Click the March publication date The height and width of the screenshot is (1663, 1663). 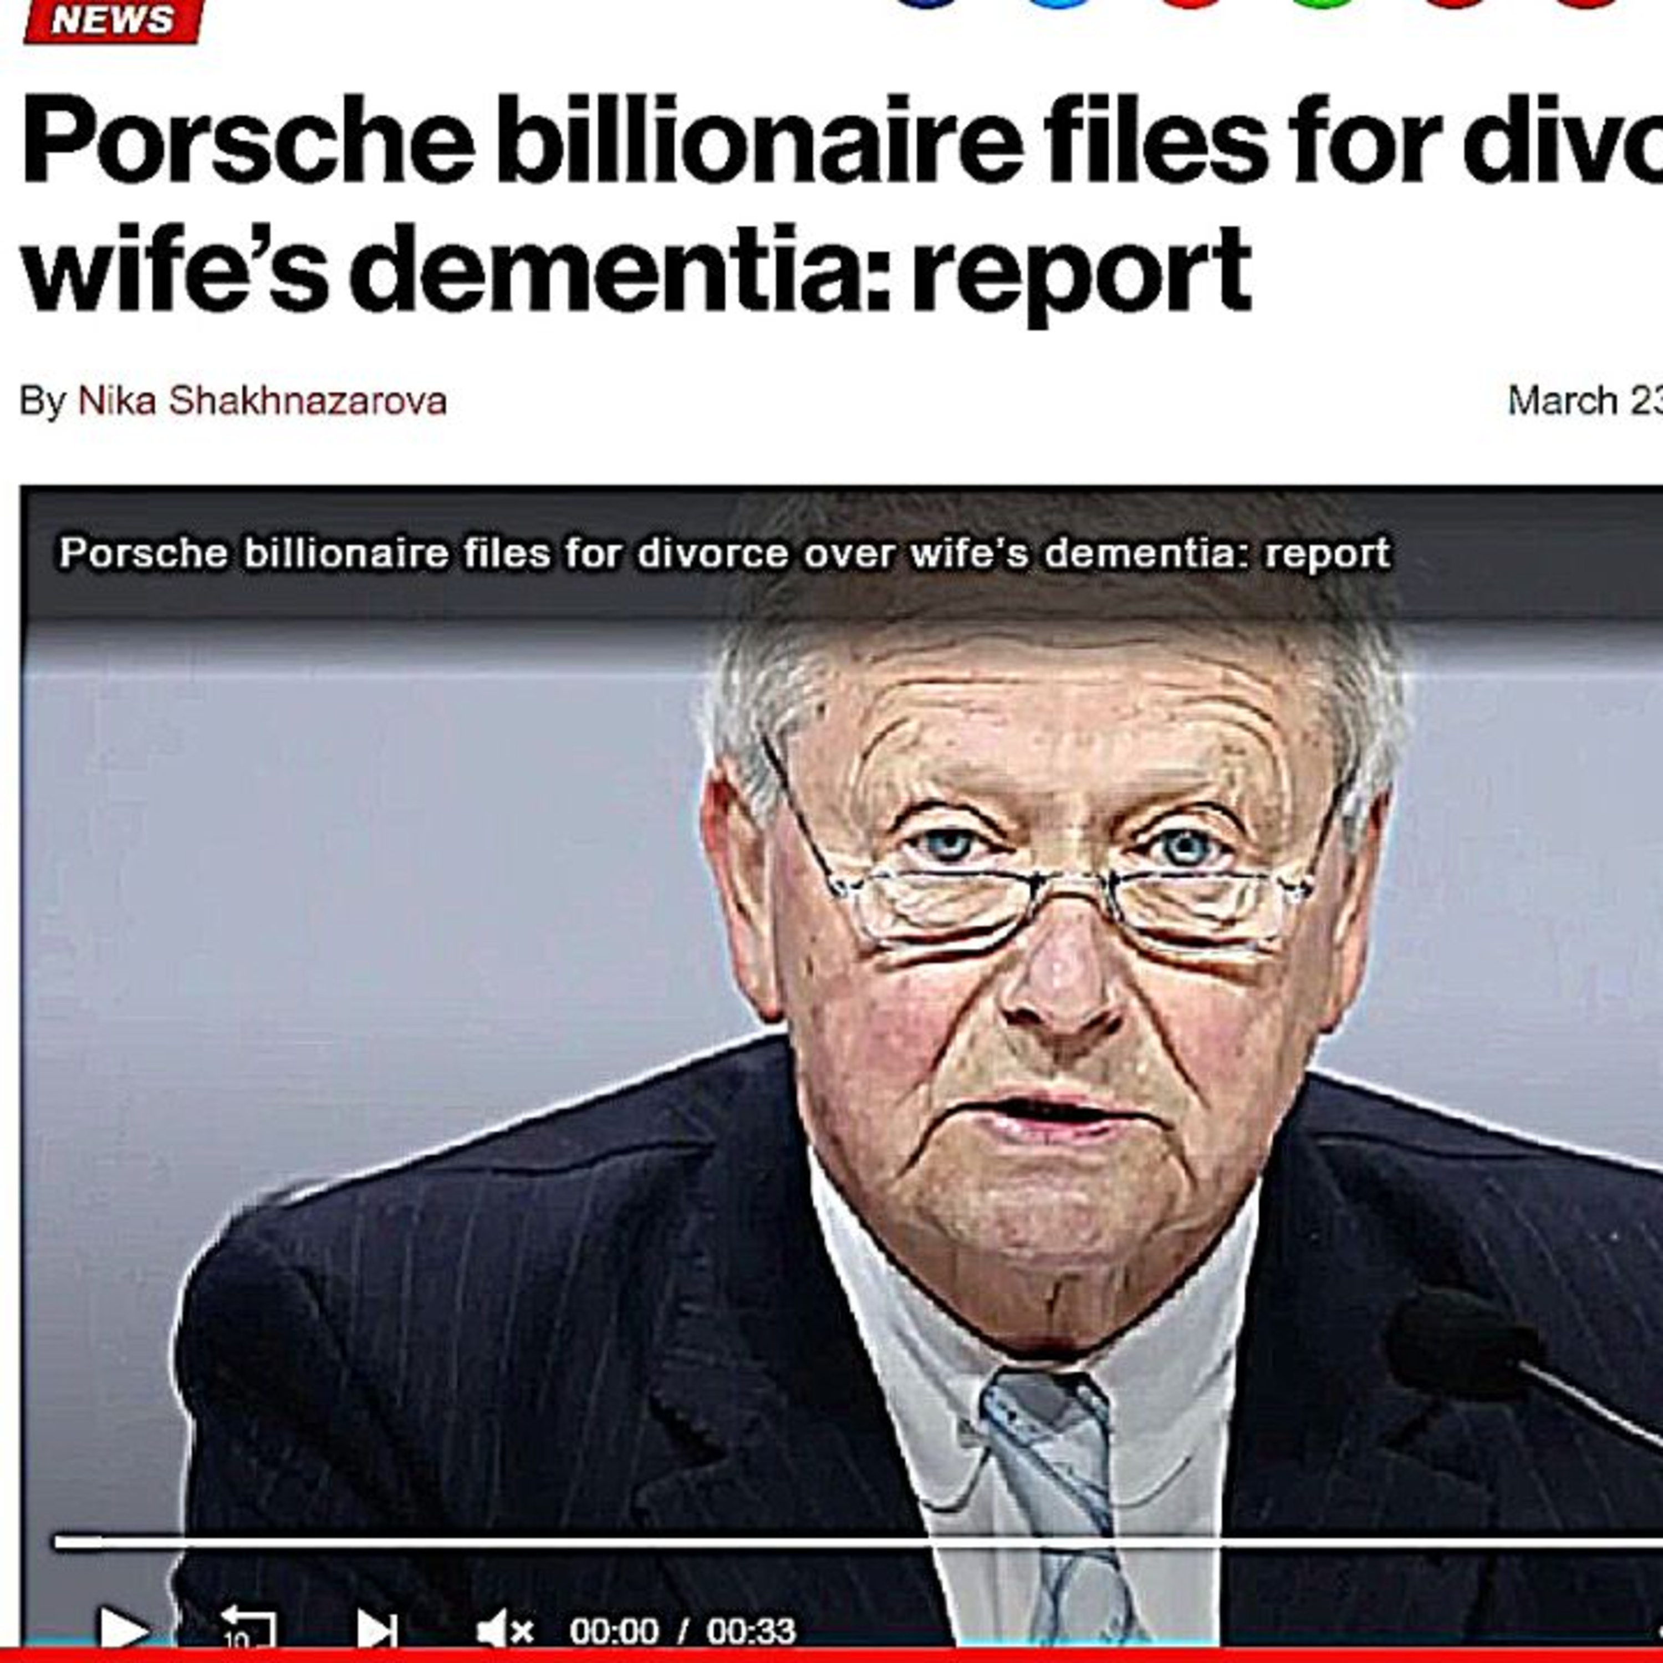point(1585,401)
